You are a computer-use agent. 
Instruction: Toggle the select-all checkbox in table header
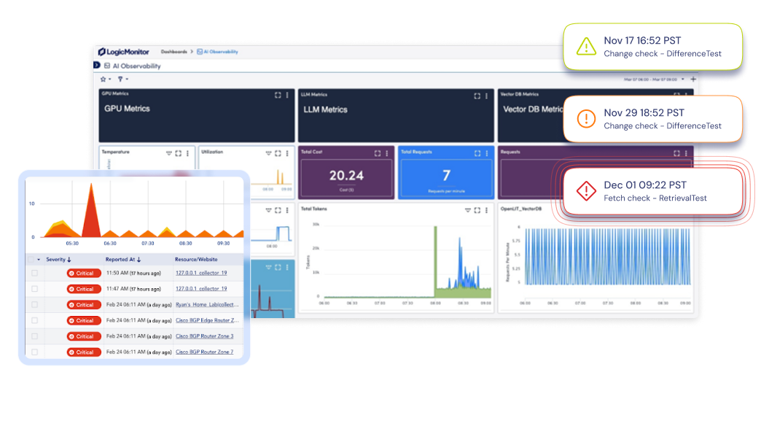pyautogui.click(x=31, y=260)
